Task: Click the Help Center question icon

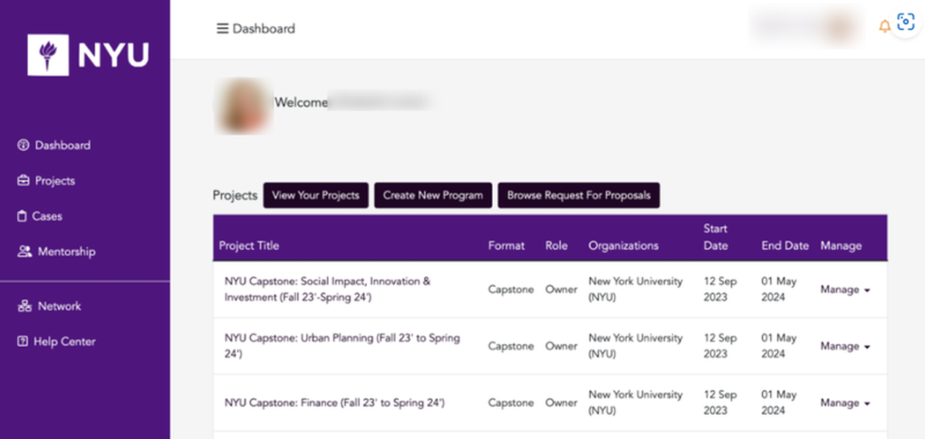Action: click(23, 342)
